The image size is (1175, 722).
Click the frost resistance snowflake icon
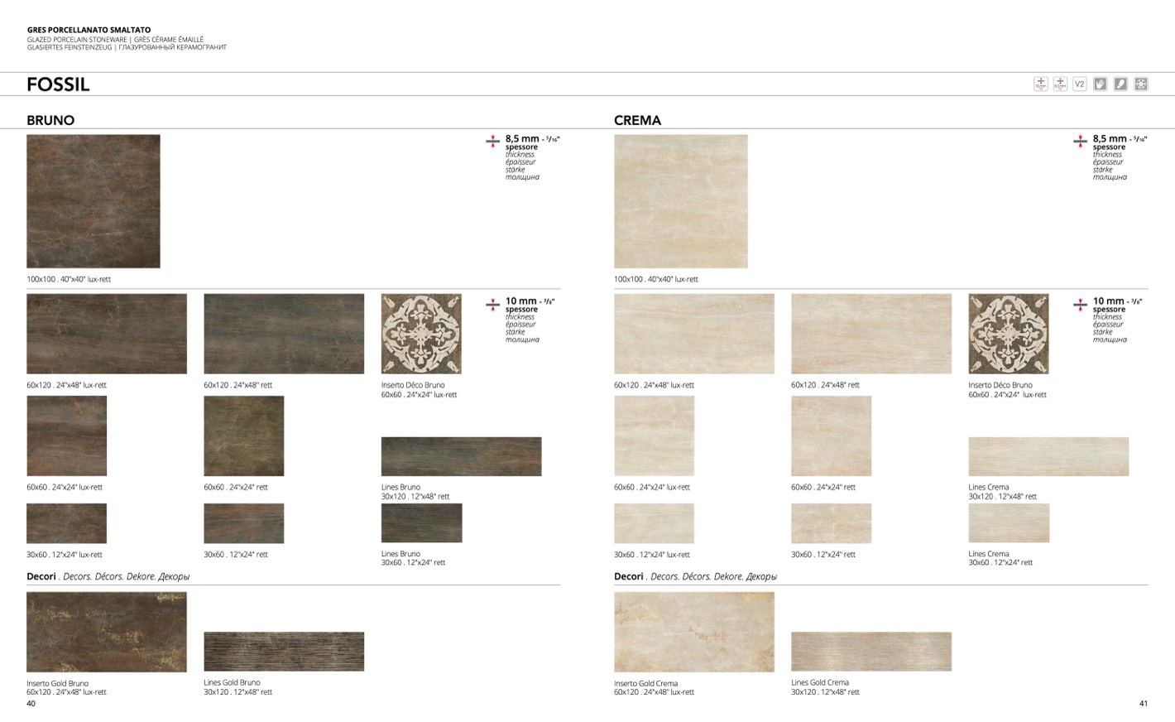[1141, 84]
